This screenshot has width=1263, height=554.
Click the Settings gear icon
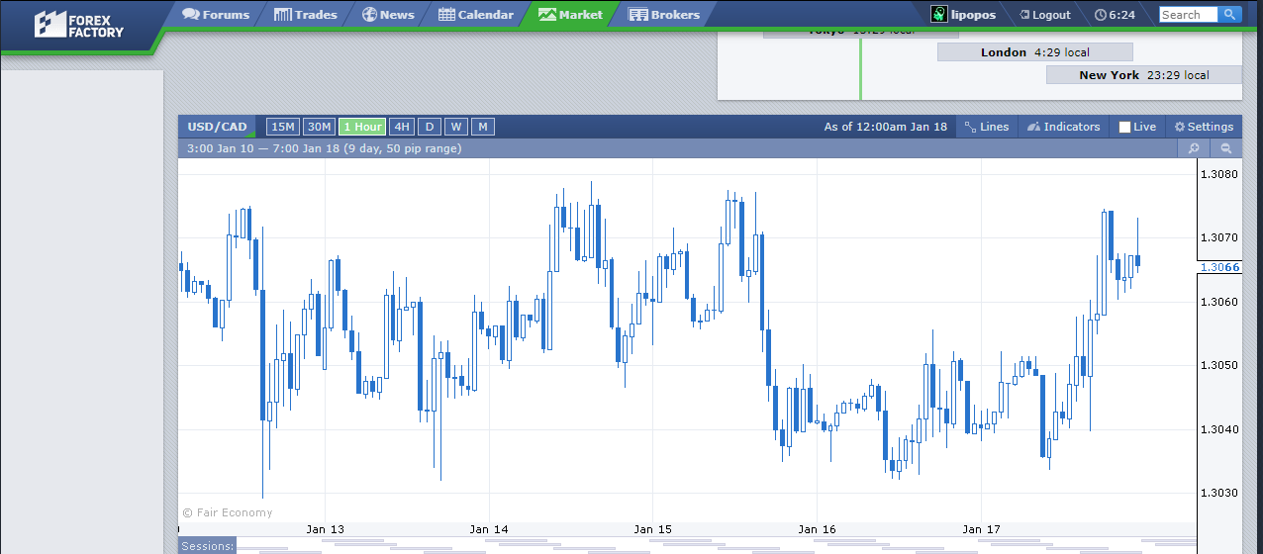[x=1179, y=127]
